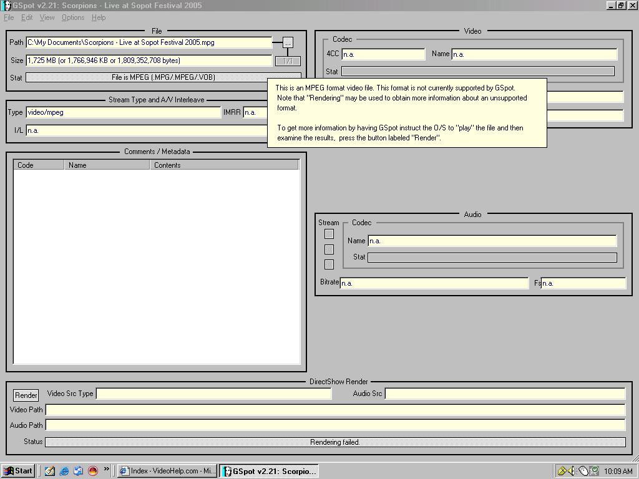
Task: Click the audio codec Stat bar
Action: 492,258
